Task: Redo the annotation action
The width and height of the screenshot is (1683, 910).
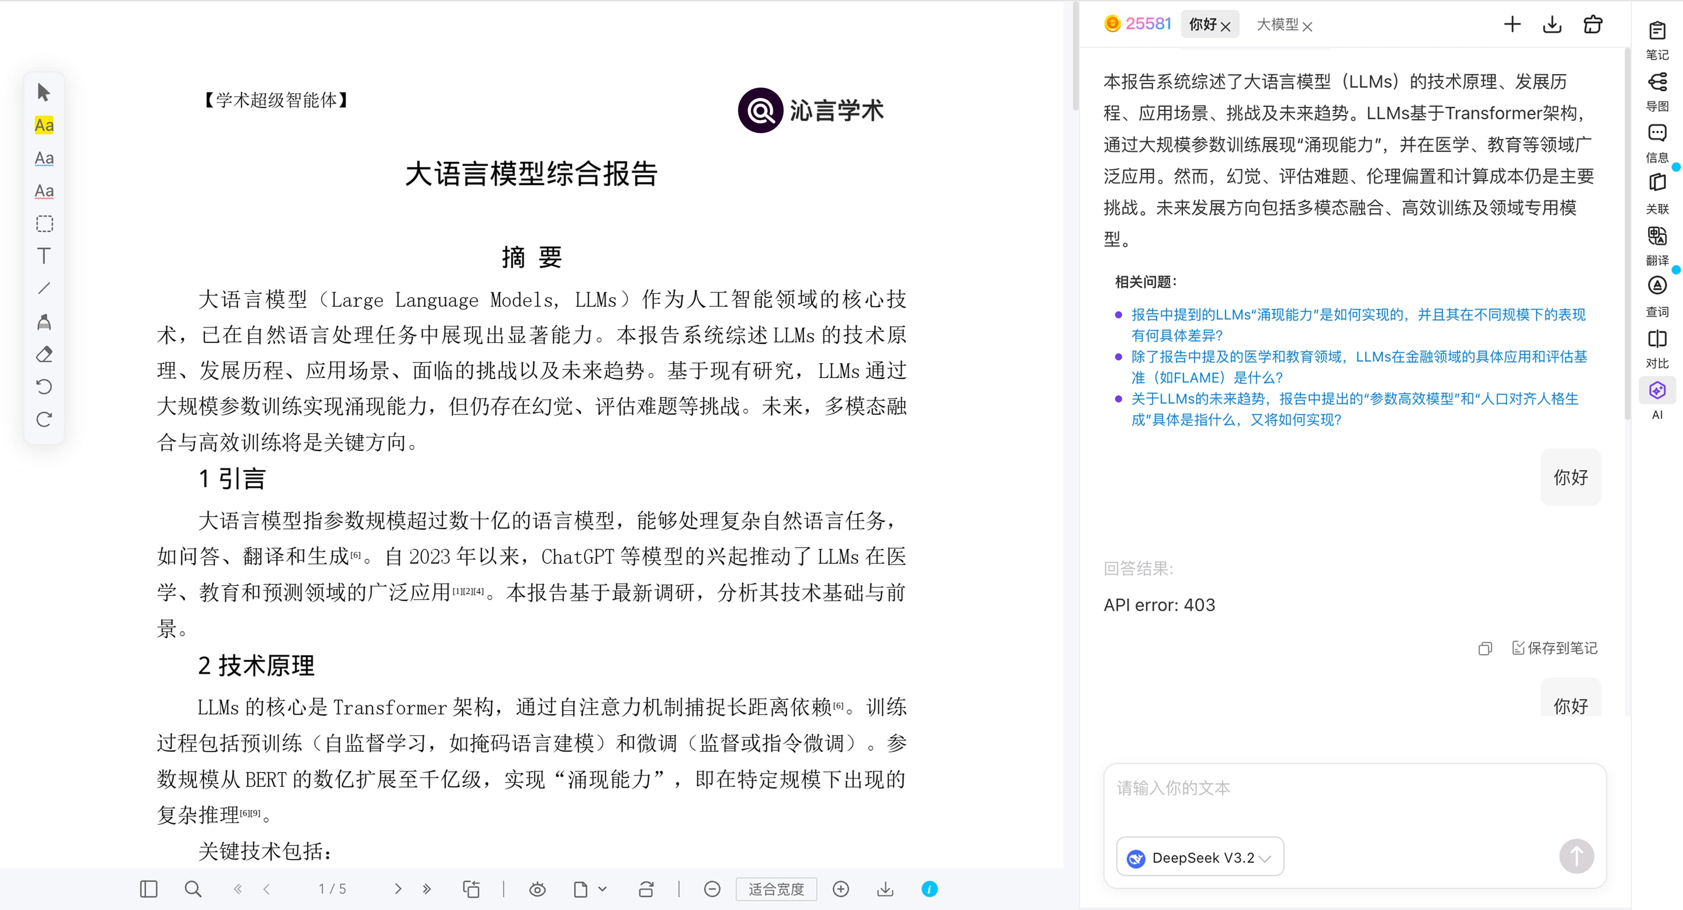Action: coord(44,420)
